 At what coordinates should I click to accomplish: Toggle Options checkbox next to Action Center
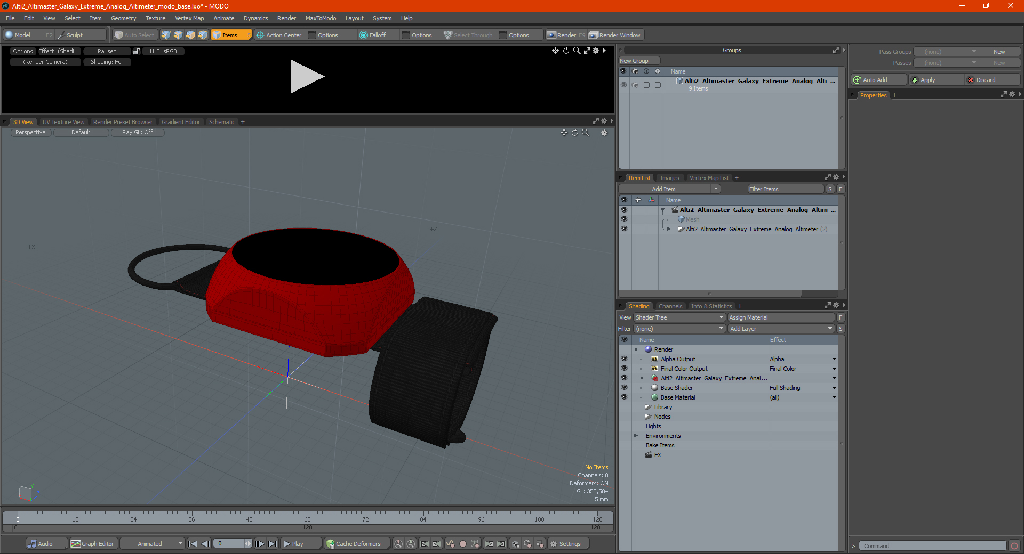point(313,35)
